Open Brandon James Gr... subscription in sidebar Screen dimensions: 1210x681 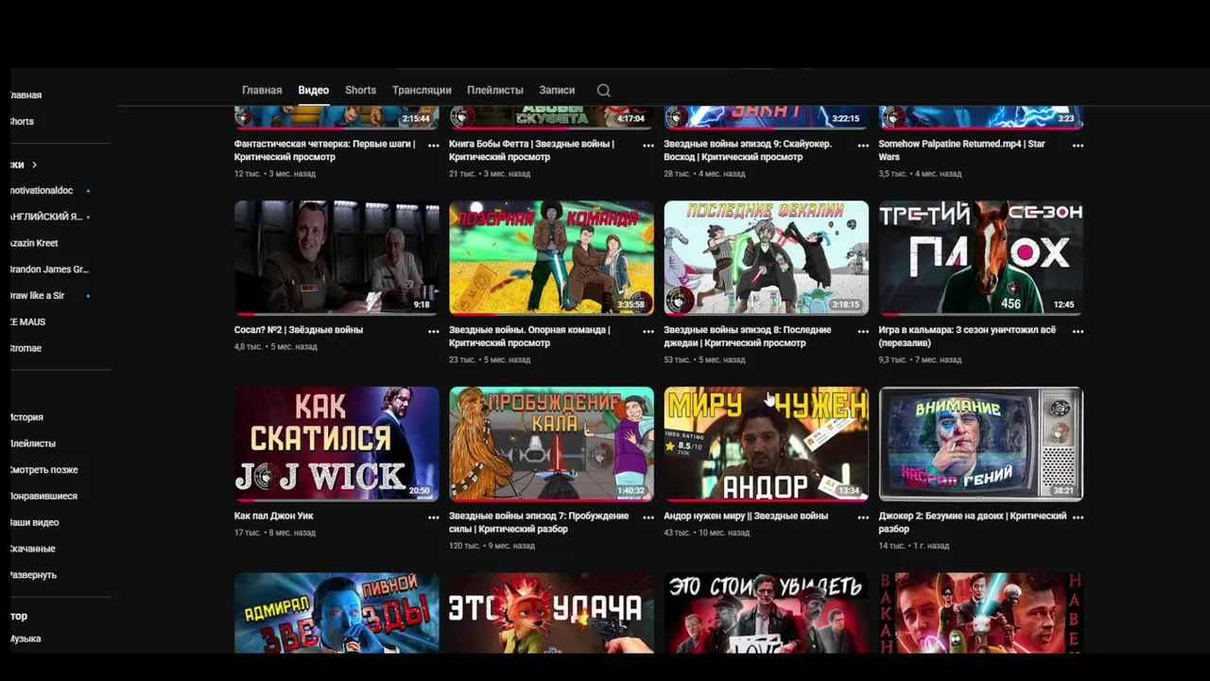(x=49, y=270)
